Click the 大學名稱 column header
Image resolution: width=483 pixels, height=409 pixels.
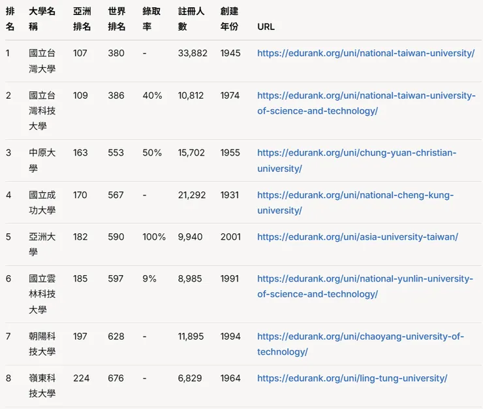click(x=42, y=19)
